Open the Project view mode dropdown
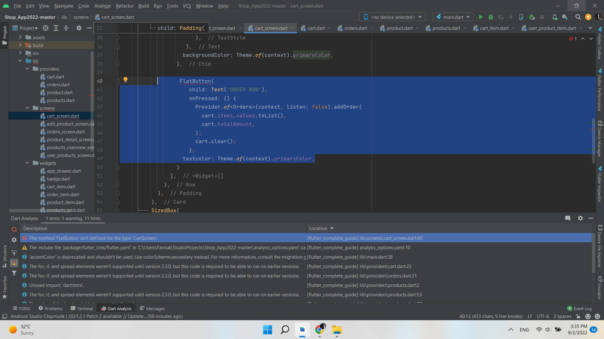This screenshot has width=604, height=339. (x=25, y=28)
